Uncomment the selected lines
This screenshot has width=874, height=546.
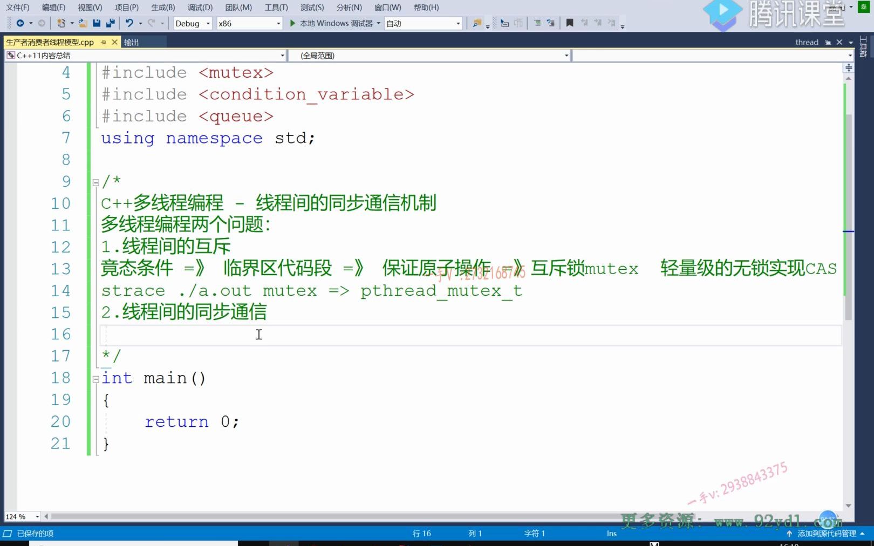pyautogui.click(x=551, y=23)
